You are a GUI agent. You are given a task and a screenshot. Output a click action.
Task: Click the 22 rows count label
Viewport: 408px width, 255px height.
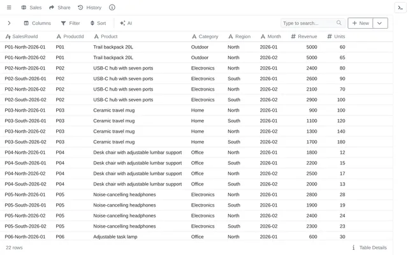coord(14,247)
